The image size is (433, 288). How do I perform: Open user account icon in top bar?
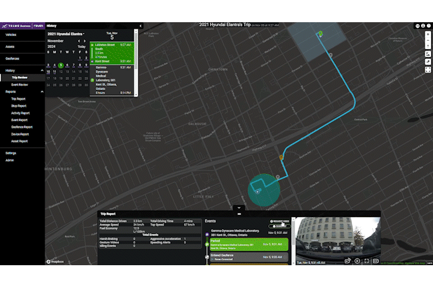click(423, 26)
